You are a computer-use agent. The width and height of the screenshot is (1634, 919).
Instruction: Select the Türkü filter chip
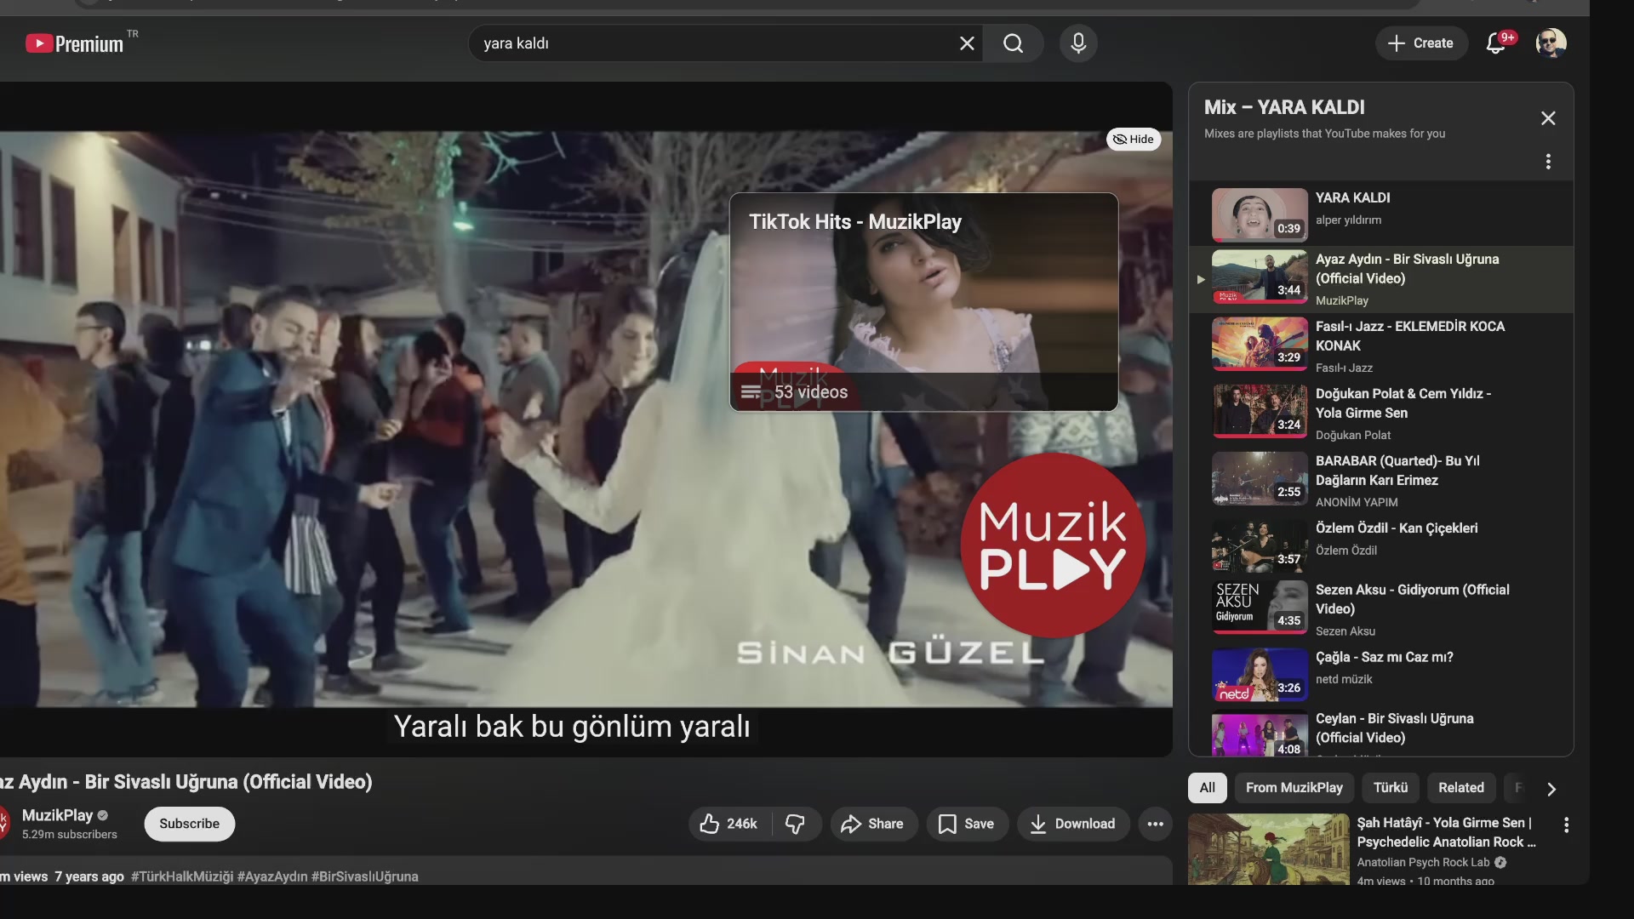pyautogui.click(x=1391, y=788)
